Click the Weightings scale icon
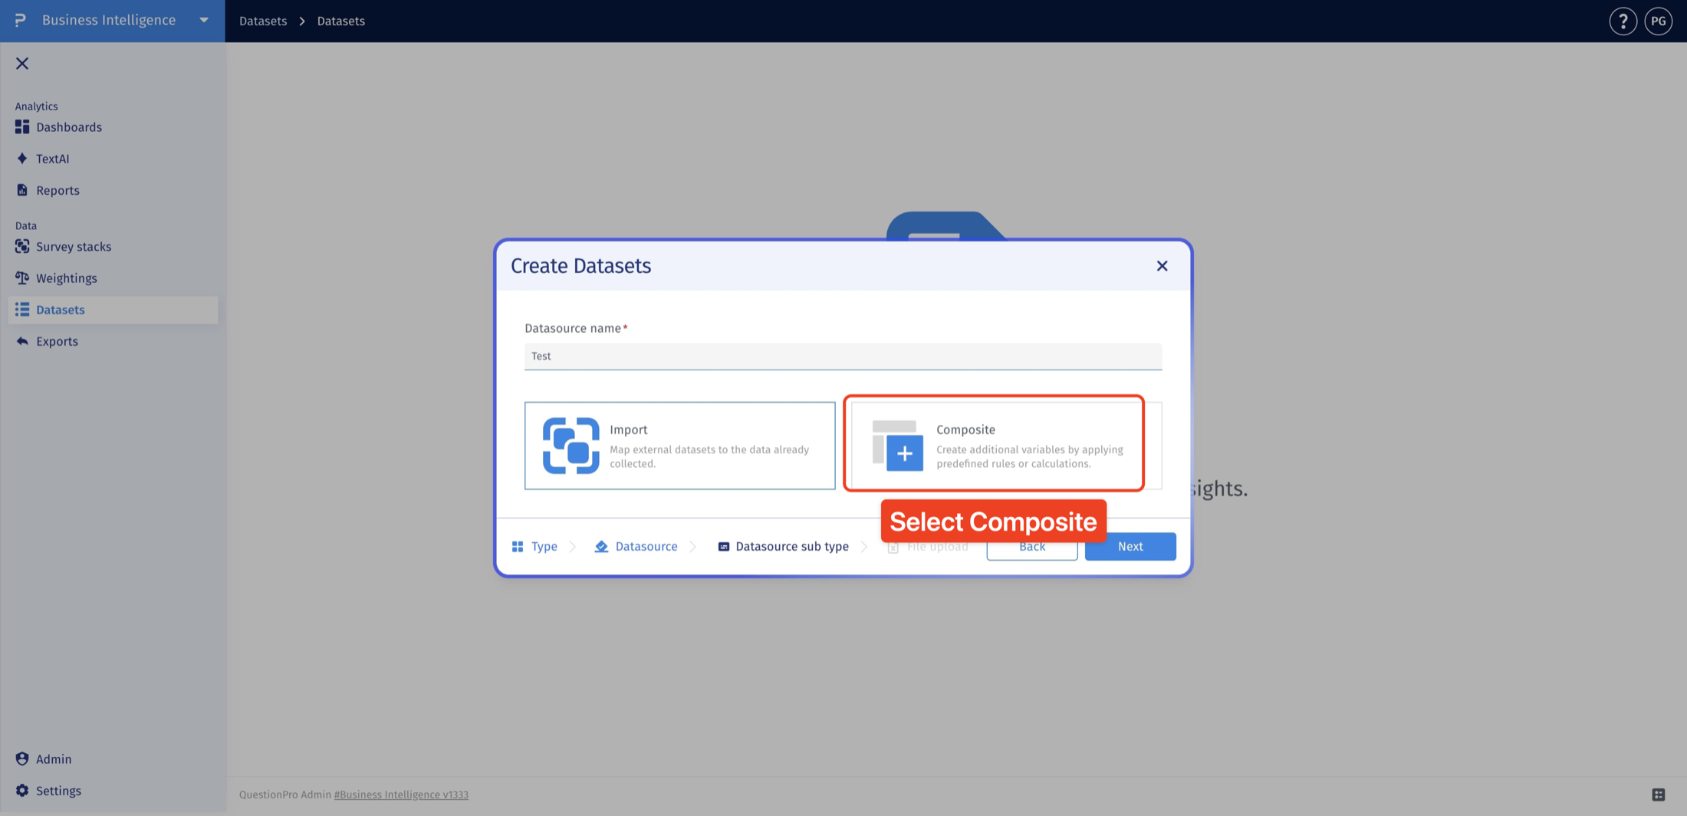The width and height of the screenshot is (1687, 816). 22,278
